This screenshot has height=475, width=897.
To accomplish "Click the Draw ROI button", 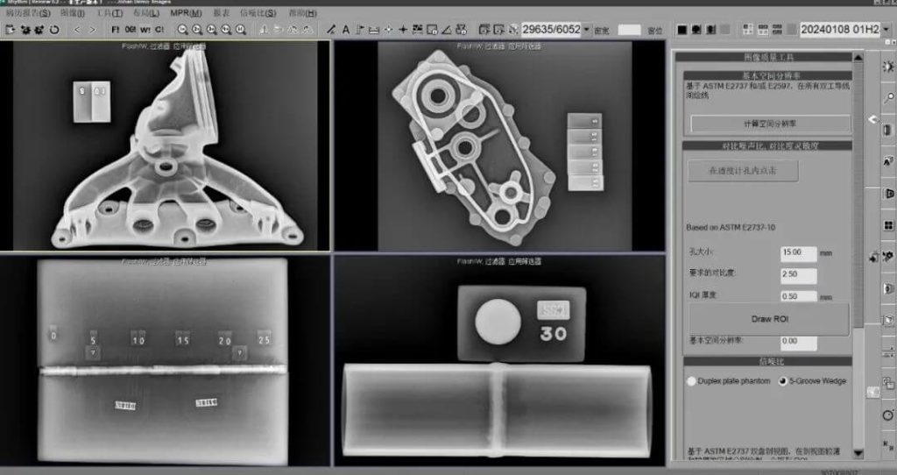I will click(768, 319).
